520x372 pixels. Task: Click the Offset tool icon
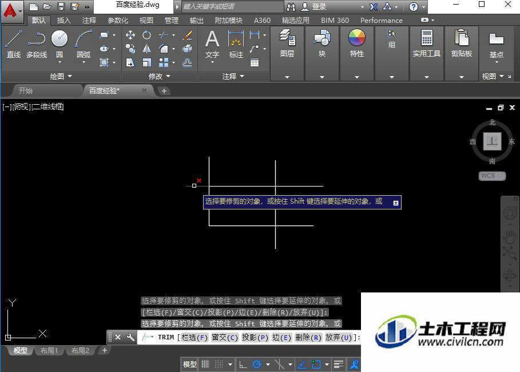tap(188, 62)
